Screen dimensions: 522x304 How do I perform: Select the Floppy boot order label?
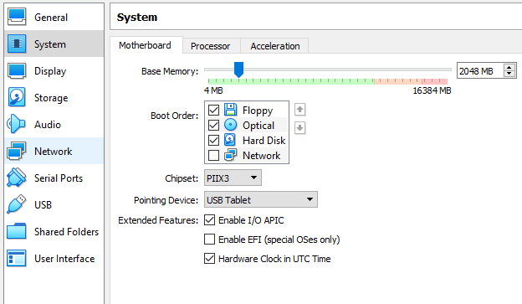pyautogui.click(x=258, y=111)
